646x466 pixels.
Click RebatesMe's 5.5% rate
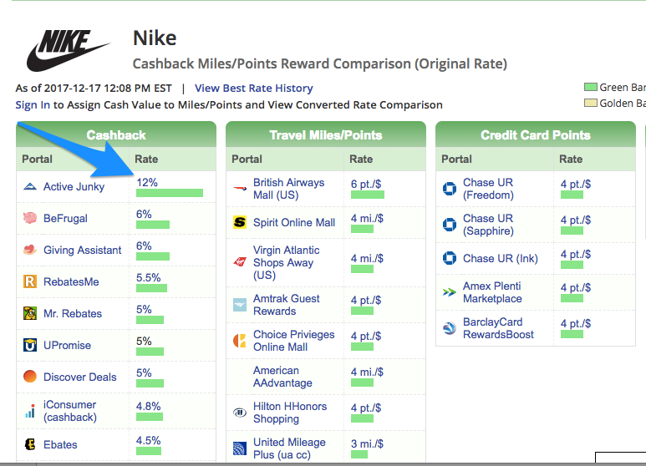tap(148, 277)
